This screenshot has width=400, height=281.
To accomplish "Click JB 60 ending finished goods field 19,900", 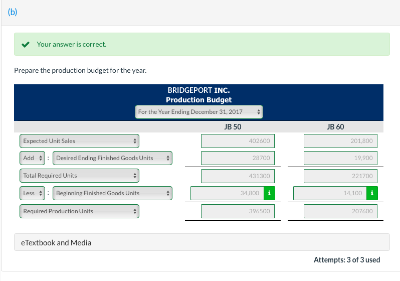I will pyautogui.click(x=340, y=158).
